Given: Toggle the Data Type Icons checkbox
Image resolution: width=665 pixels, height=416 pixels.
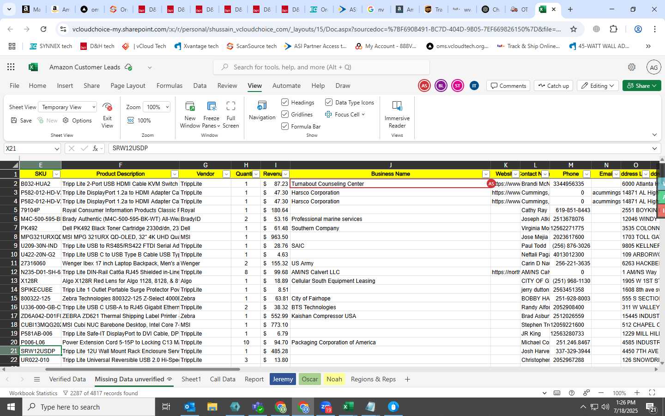Looking at the screenshot, I should pos(329,102).
